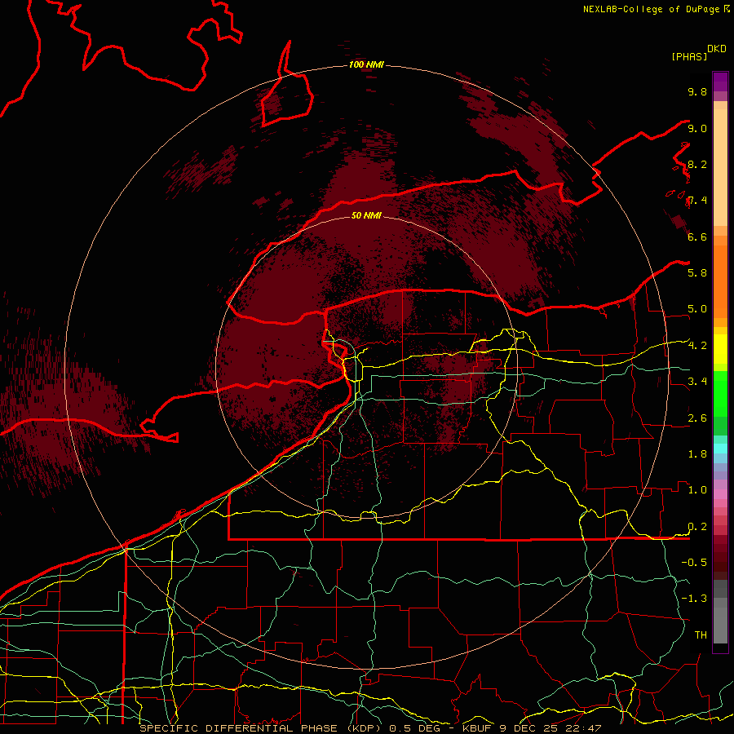The height and width of the screenshot is (734, 734).
Task: Click the 6.6 scale value label
Action: point(697,237)
